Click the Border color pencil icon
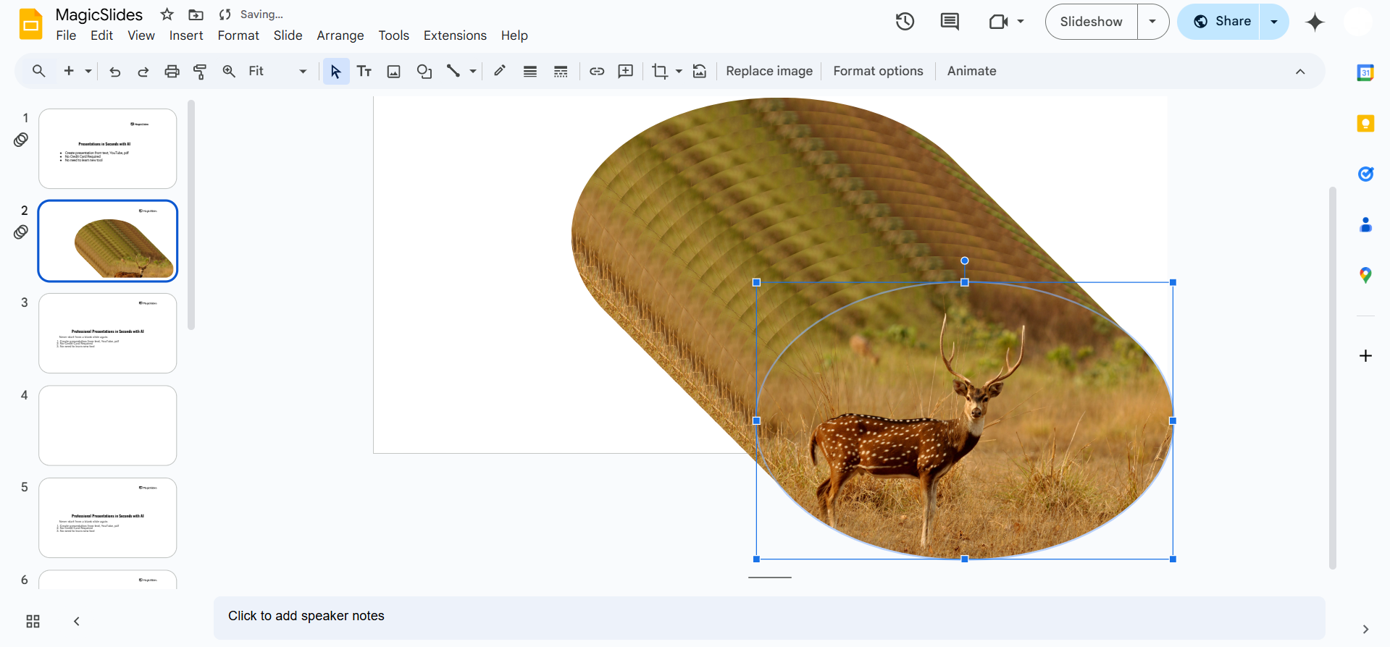Viewport: 1390px width, 647px height. click(x=500, y=71)
